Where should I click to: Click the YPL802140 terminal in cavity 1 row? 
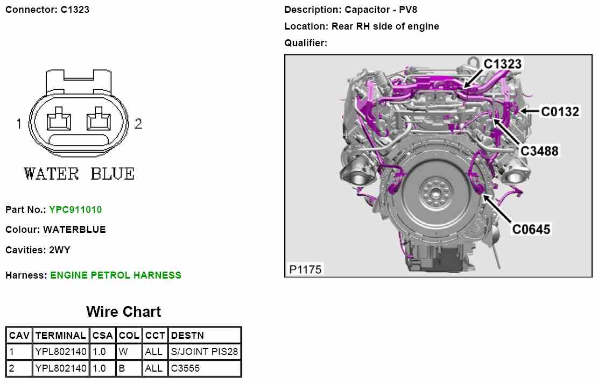point(60,352)
